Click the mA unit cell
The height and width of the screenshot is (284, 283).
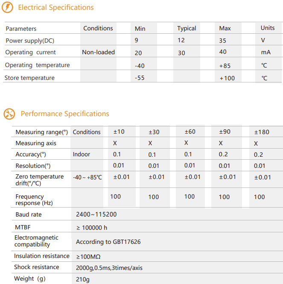[x=265, y=52]
